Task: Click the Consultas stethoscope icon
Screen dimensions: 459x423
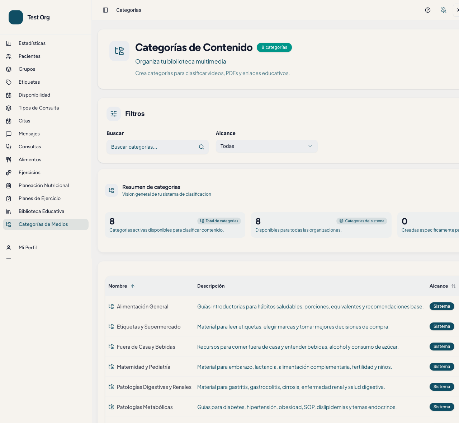Action: pos(9,147)
